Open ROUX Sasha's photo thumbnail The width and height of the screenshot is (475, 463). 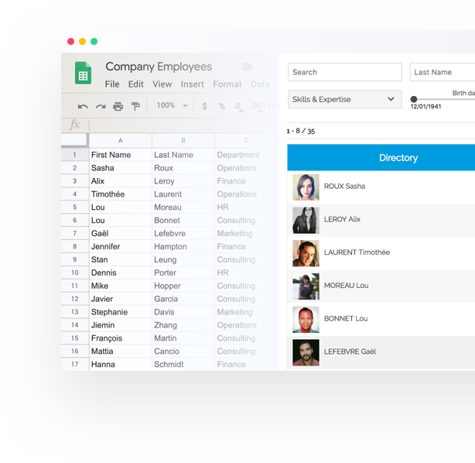[306, 187]
